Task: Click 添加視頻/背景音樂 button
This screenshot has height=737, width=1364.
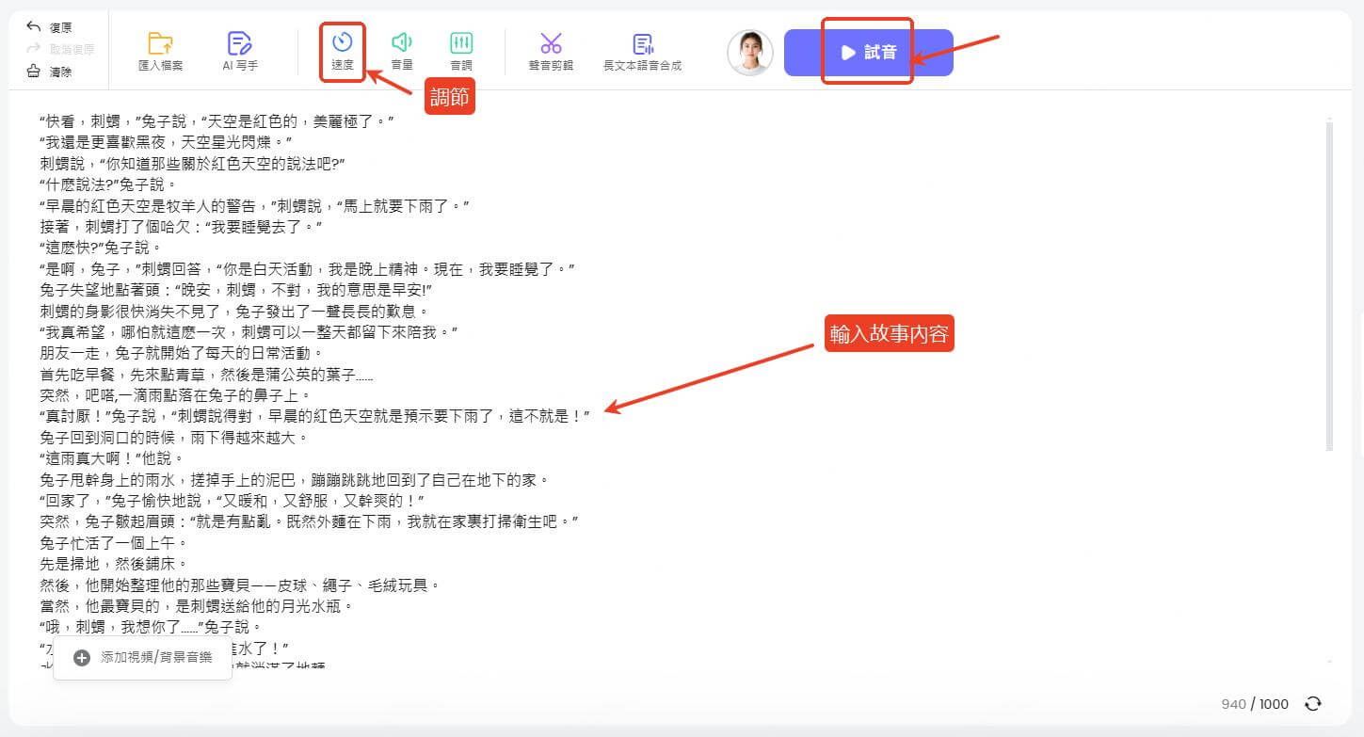Action: [143, 657]
